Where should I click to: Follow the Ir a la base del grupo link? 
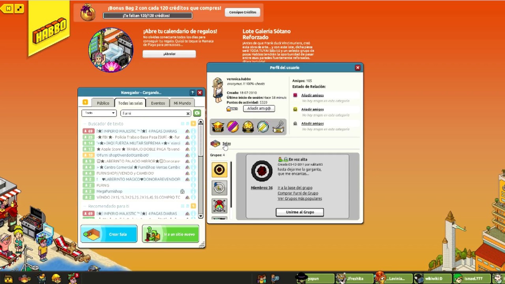pos(295,188)
